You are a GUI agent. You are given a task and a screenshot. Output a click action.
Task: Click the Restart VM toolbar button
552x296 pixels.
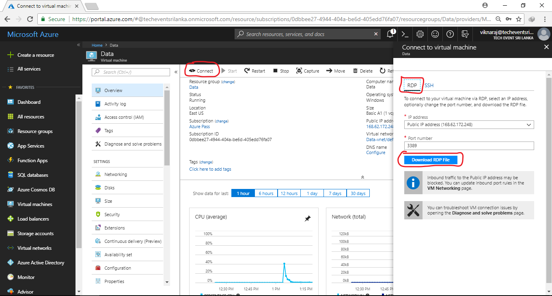(254, 71)
